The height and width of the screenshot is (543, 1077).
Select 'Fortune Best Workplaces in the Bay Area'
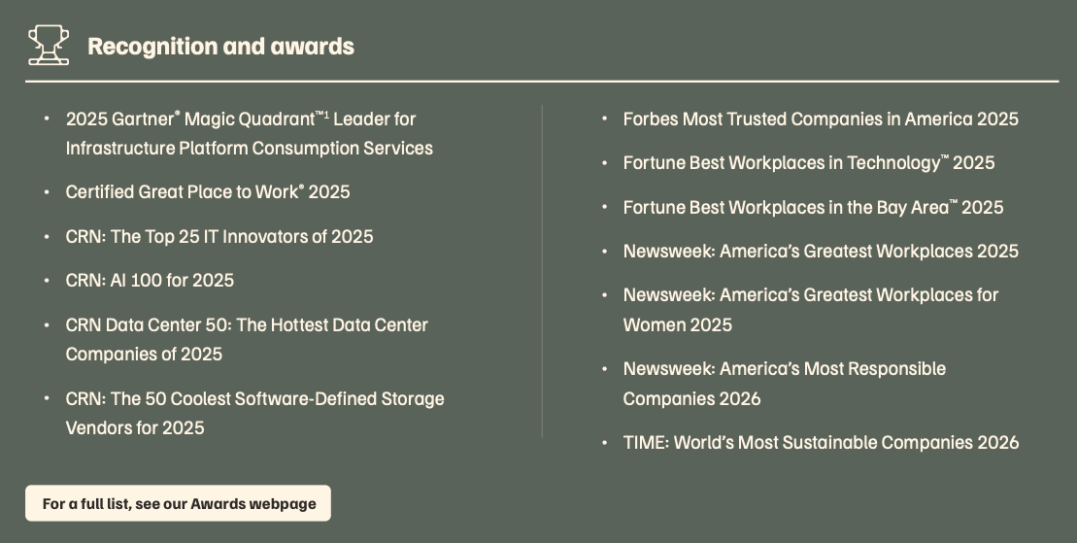(813, 207)
